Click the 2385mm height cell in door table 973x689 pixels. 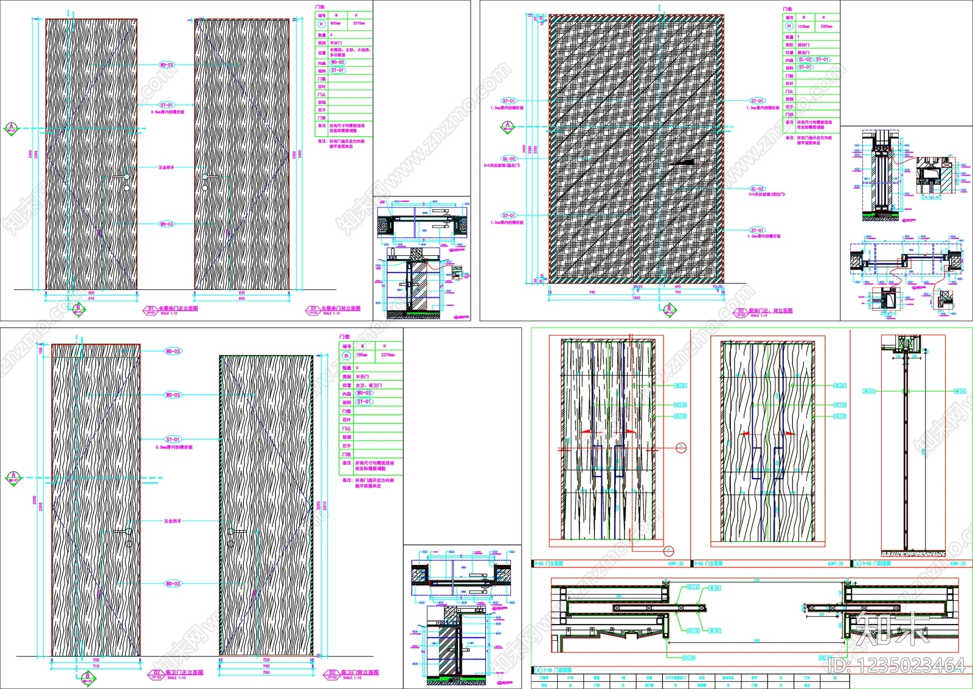[x=826, y=27]
